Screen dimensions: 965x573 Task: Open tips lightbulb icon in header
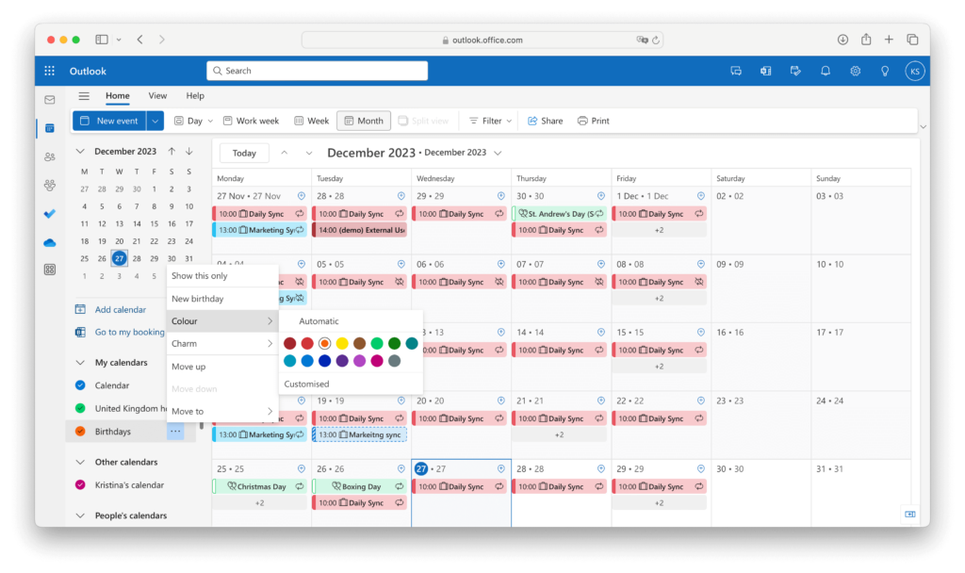tap(884, 71)
